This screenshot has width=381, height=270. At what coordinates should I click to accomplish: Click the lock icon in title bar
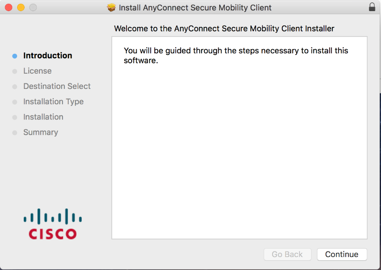(372, 7)
